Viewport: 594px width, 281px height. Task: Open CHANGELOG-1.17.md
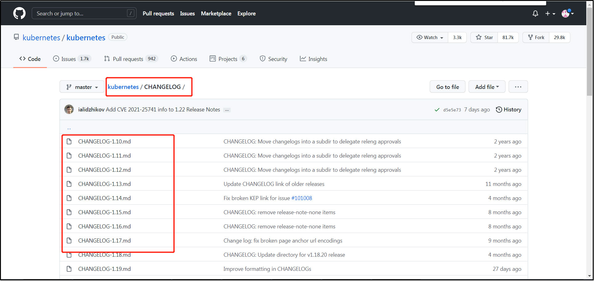pos(104,241)
